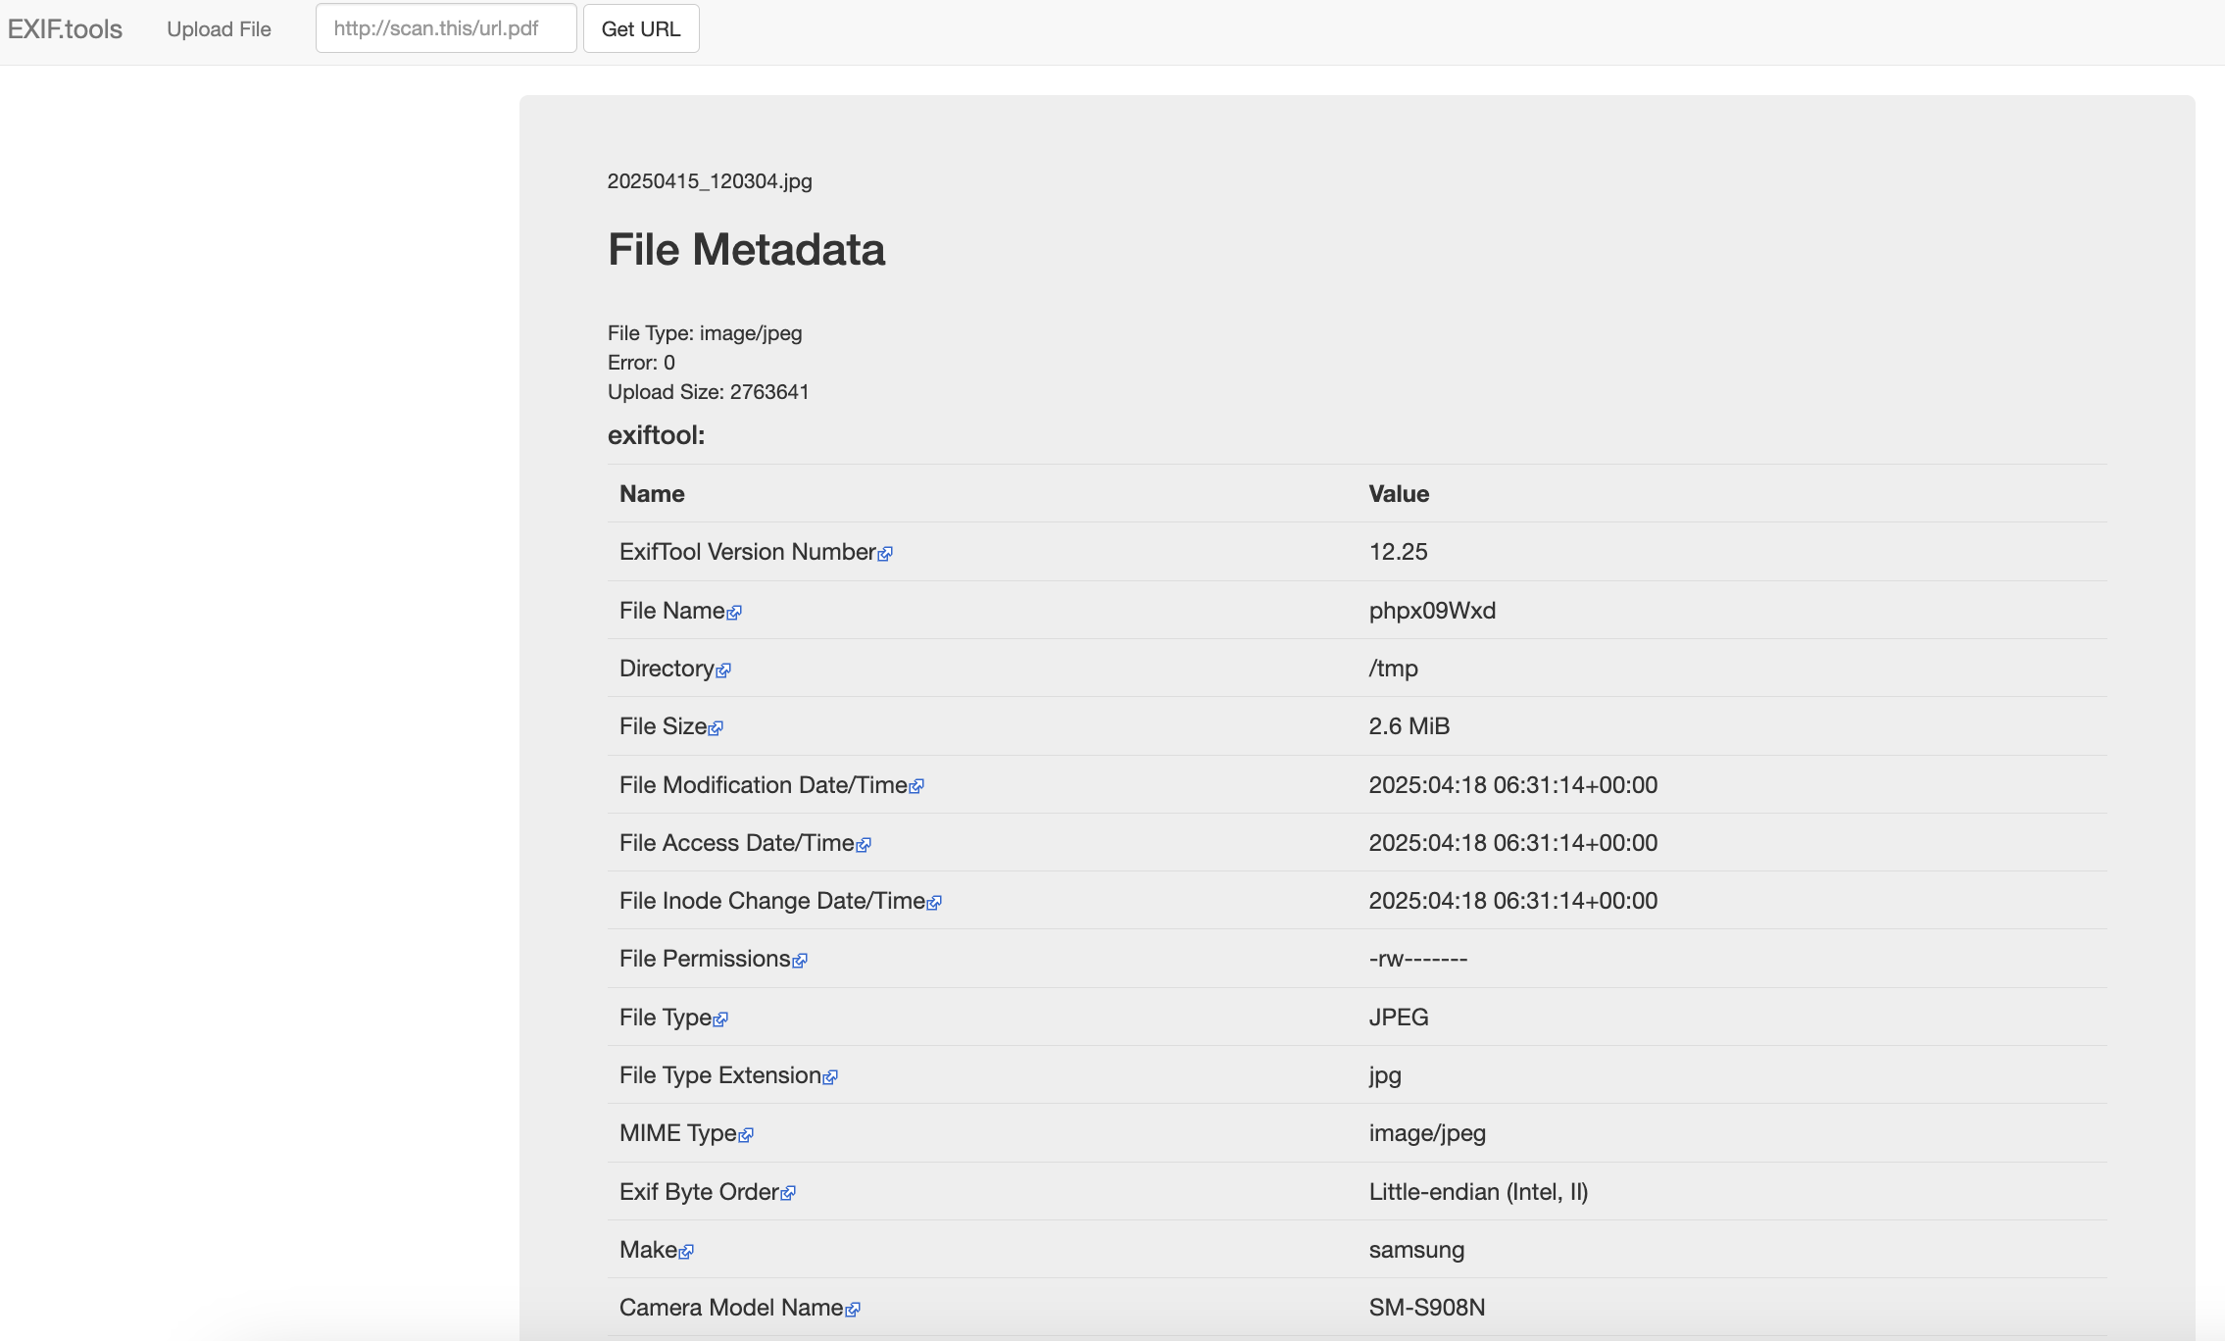Open icon beside Exif Byte Order
Image resolution: width=2225 pixels, height=1341 pixels.
coord(788,1193)
